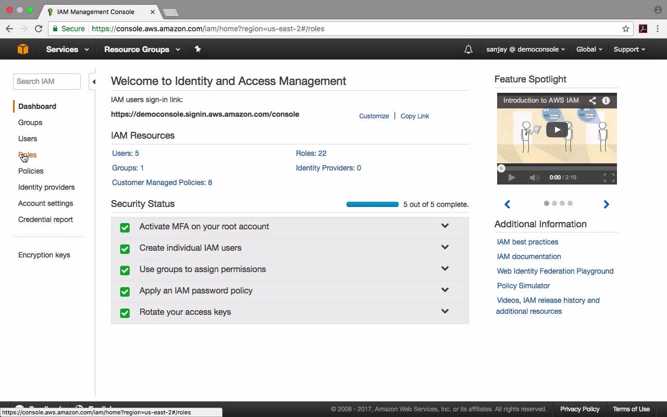The image size is (667, 417).
Task: Open the Global region dropdown
Action: pos(589,50)
